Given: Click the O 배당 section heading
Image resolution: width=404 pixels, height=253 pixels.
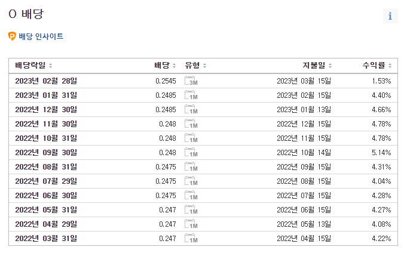Looking at the screenshot, I should [26, 14].
